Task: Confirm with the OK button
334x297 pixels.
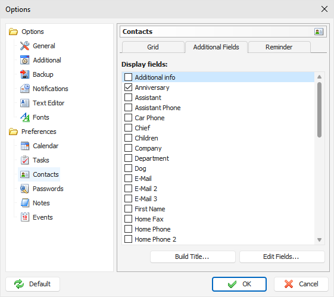Action: (x=239, y=284)
